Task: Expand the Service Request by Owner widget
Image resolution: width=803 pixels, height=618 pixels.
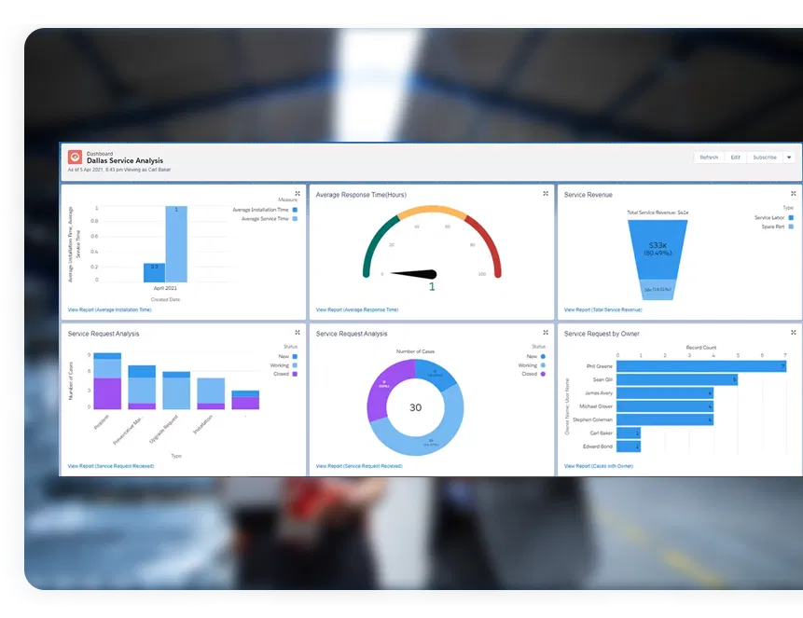Action: coord(794,332)
